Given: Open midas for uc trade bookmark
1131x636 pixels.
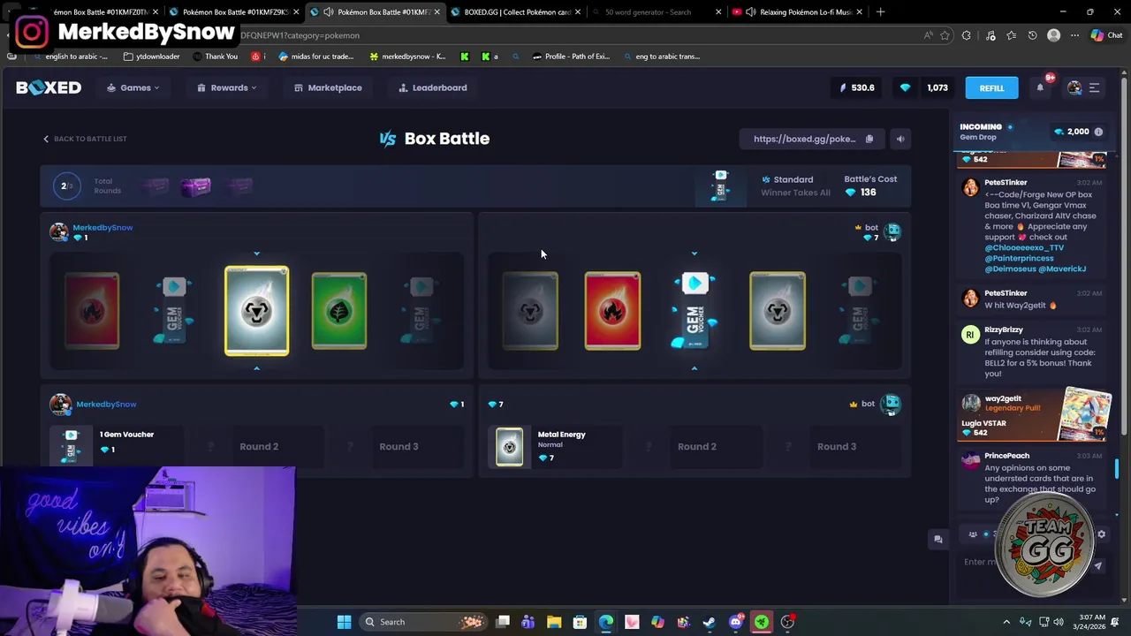Looking at the screenshot, I should click(315, 57).
